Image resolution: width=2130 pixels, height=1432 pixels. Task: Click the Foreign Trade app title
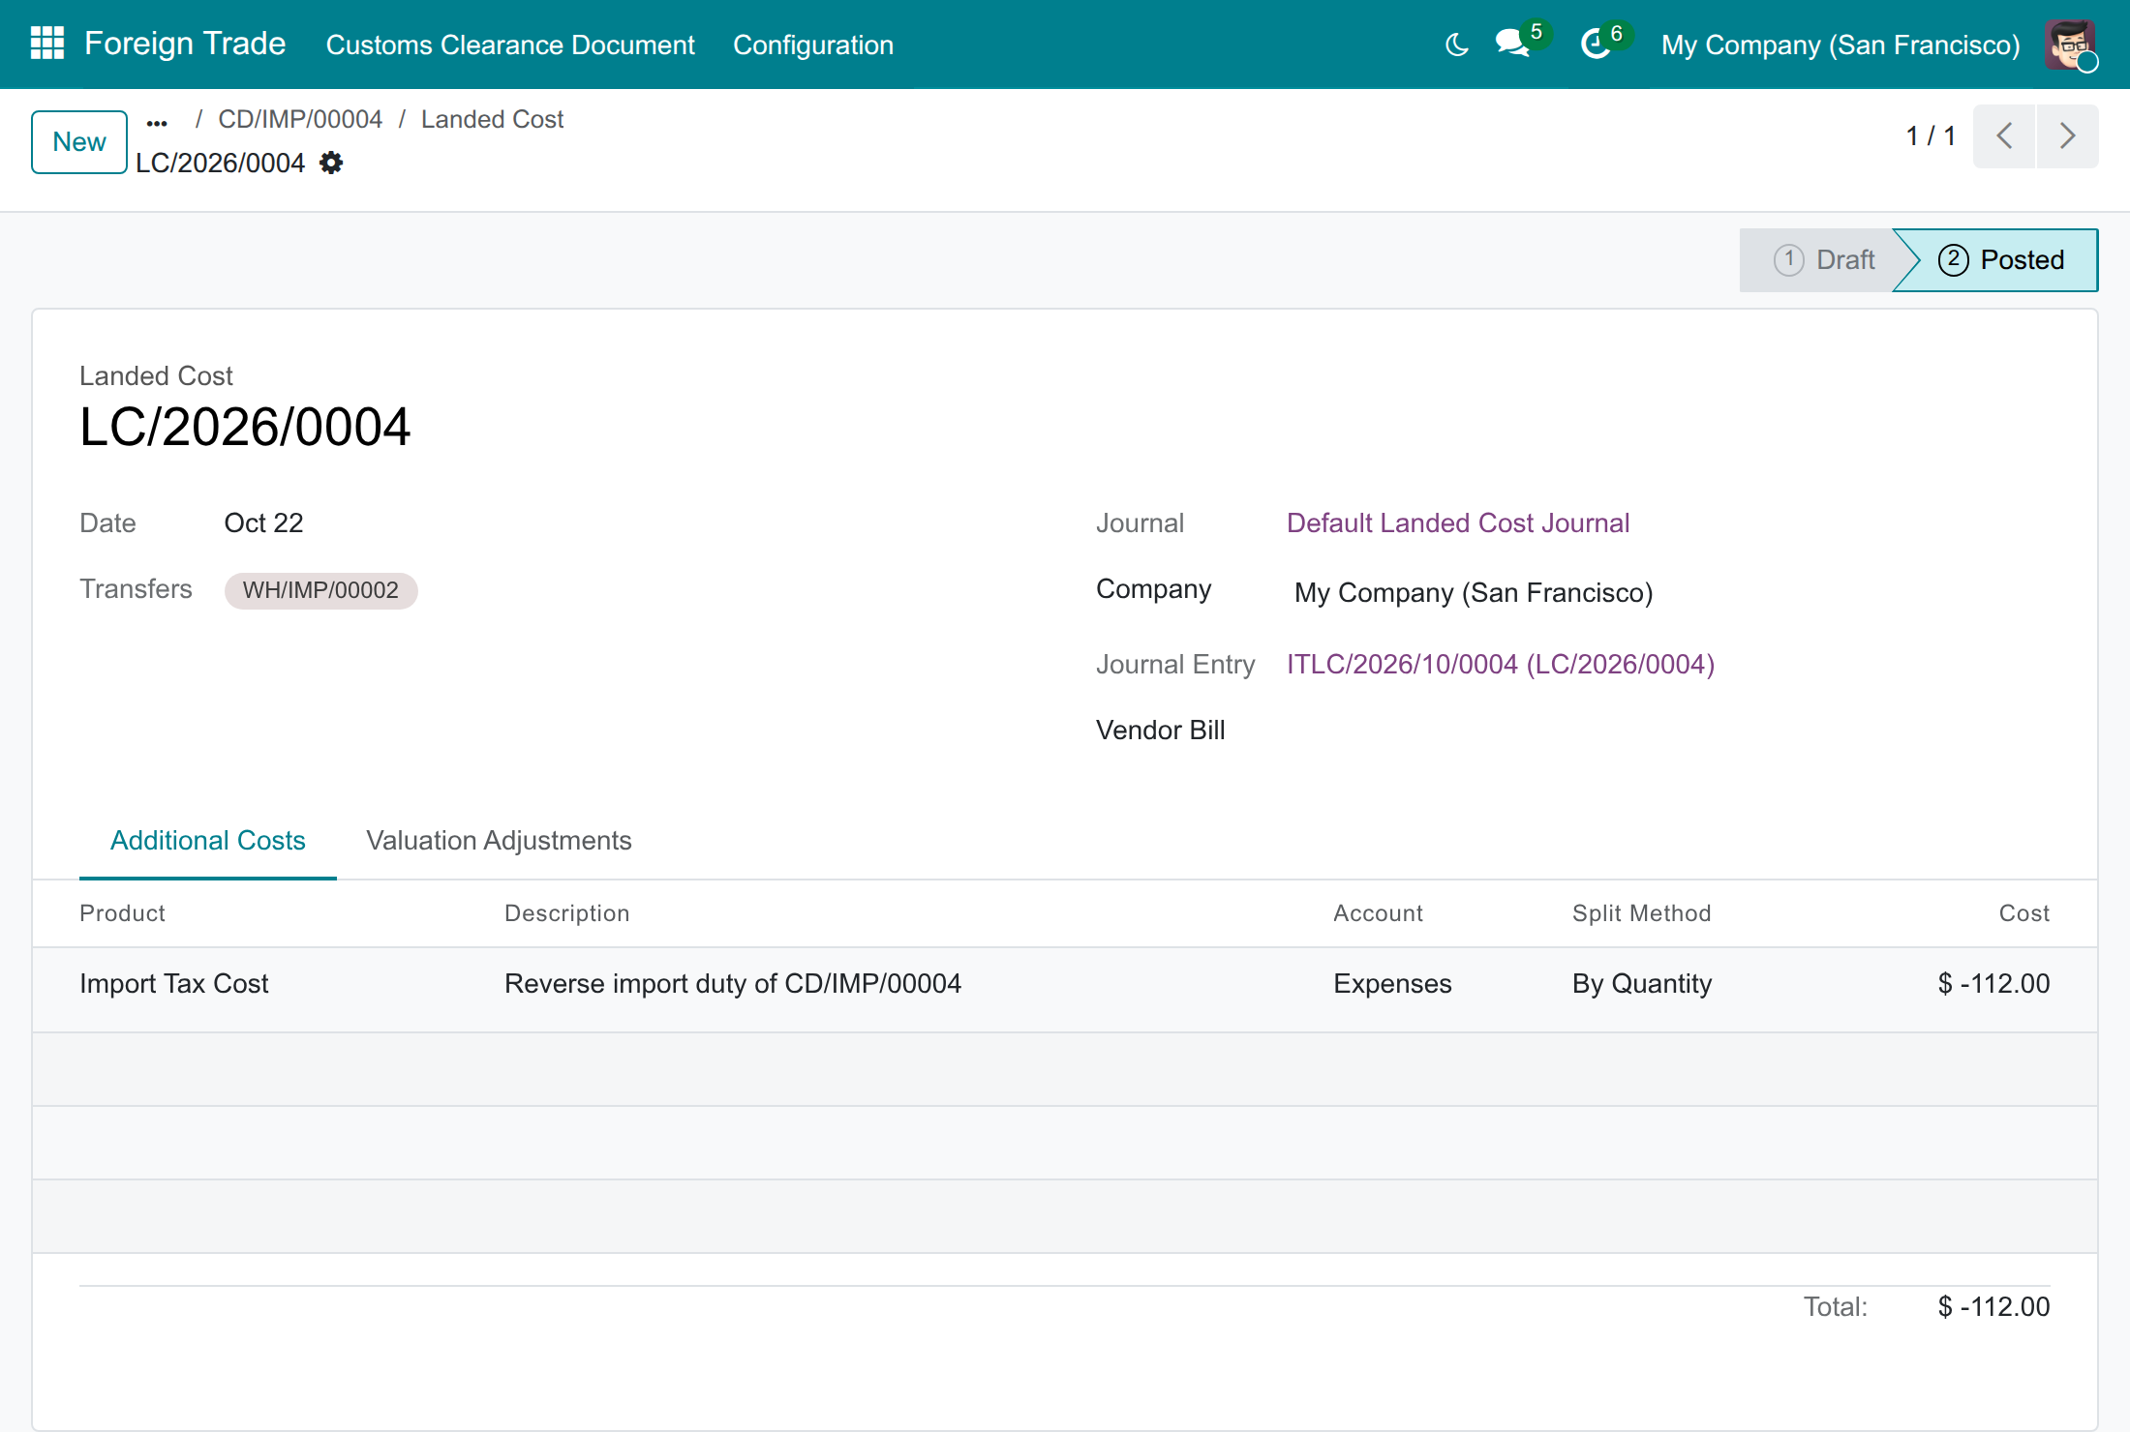point(185,44)
